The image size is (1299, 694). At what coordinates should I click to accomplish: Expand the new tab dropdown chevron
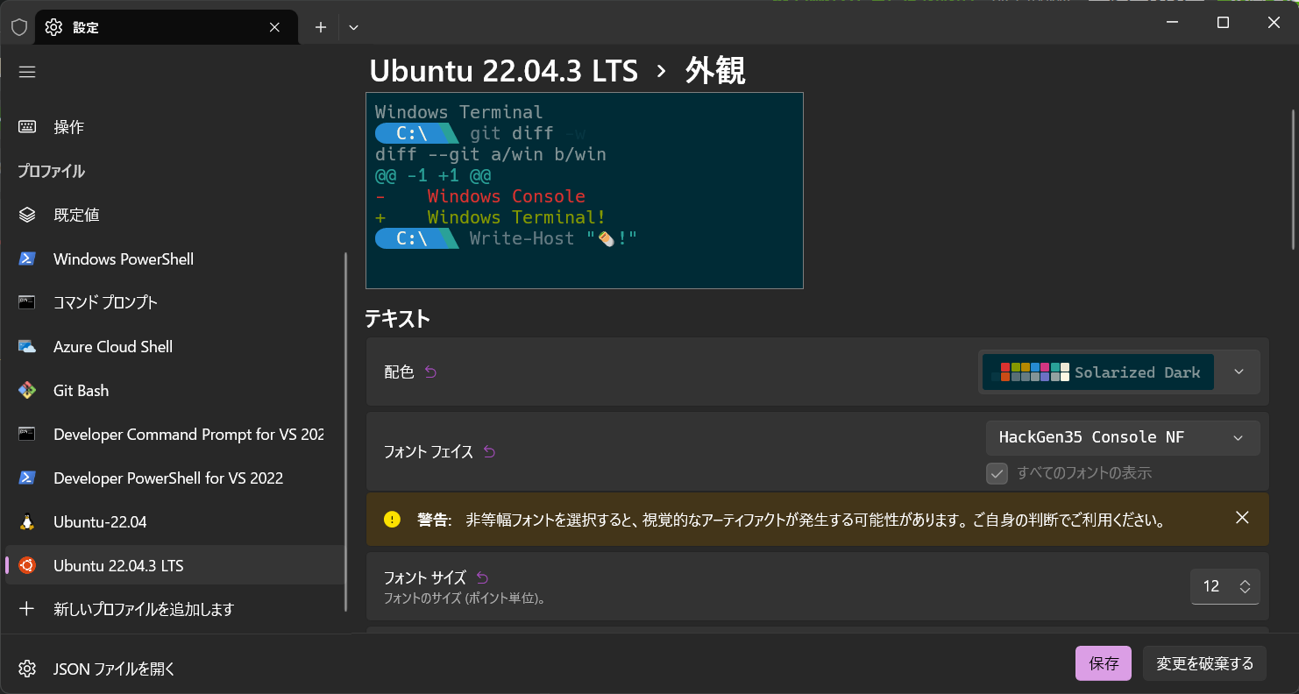click(x=353, y=27)
